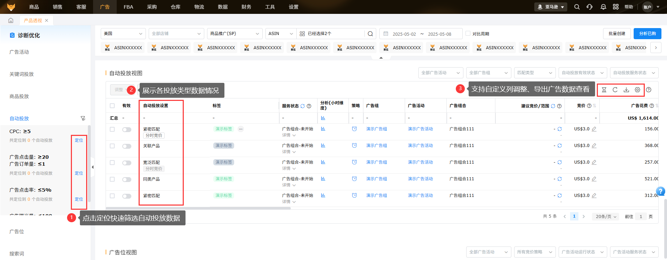Click the filter funnel icon beside 自动投放
This screenshot has height=260, width=667.
tap(83, 119)
